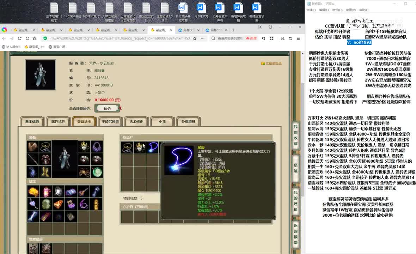The width and height of the screenshot is (416, 254).
Task: Click price text ¥16000.00
Action: [x=108, y=100]
